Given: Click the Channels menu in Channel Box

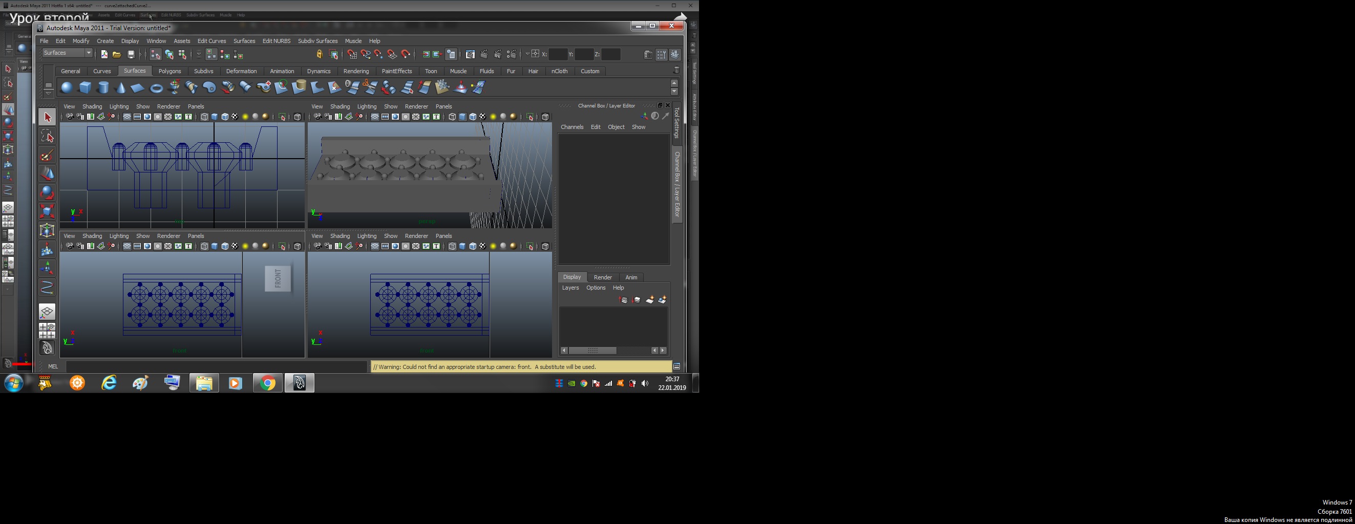Looking at the screenshot, I should (x=572, y=127).
